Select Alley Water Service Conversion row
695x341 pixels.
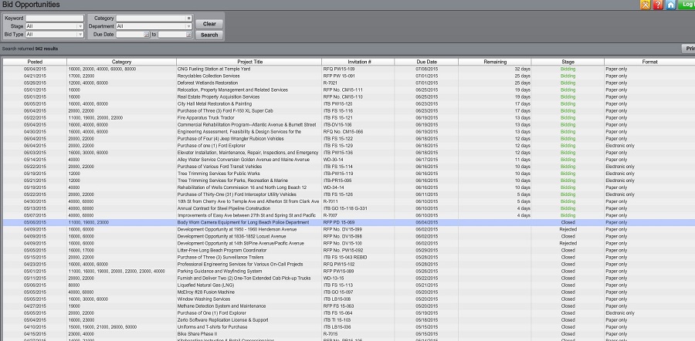349,160
